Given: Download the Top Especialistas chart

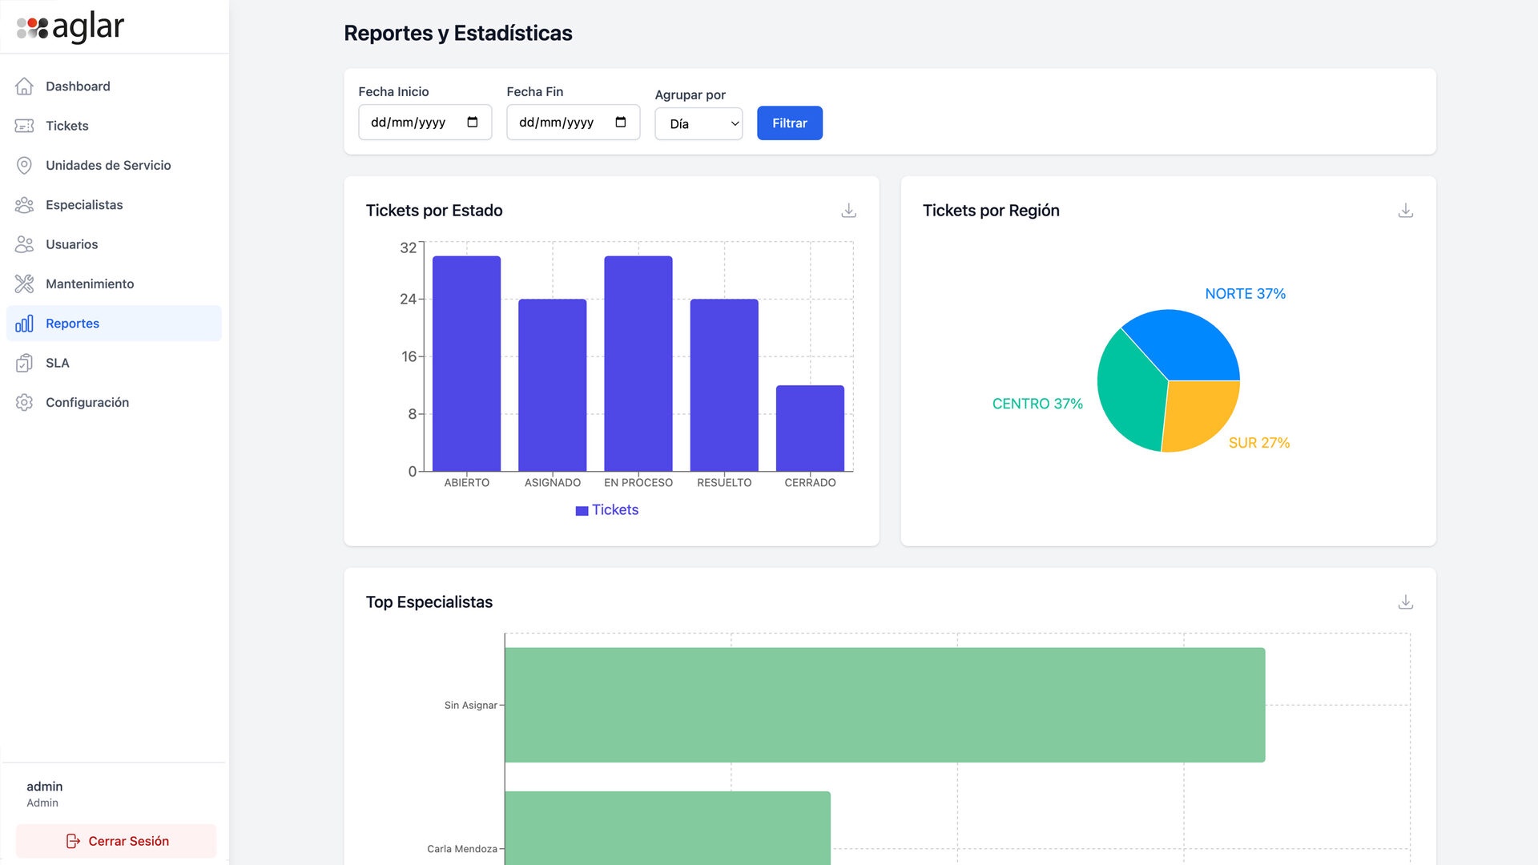Looking at the screenshot, I should [x=1405, y=602].
